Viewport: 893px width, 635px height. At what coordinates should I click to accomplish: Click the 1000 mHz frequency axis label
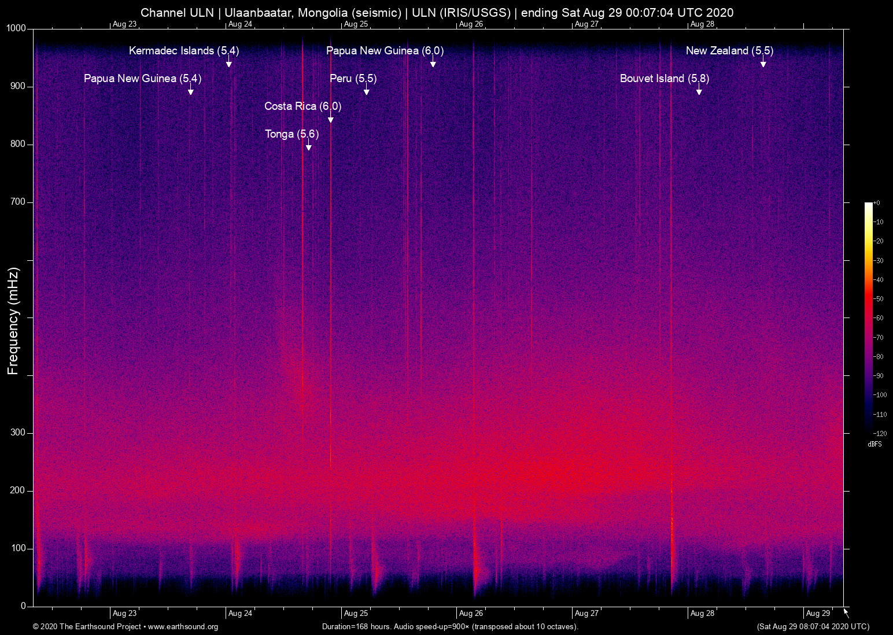click(x=16, y=28)
